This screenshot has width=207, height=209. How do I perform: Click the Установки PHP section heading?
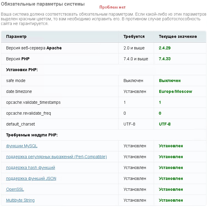click(x=22, y=70)
